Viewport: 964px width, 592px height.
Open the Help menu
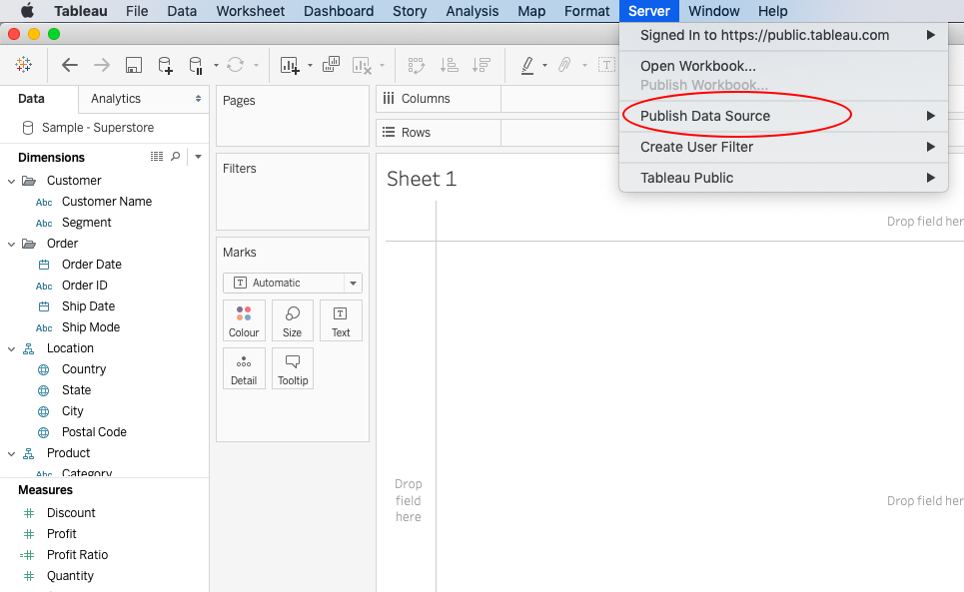[x=773, y=11]
